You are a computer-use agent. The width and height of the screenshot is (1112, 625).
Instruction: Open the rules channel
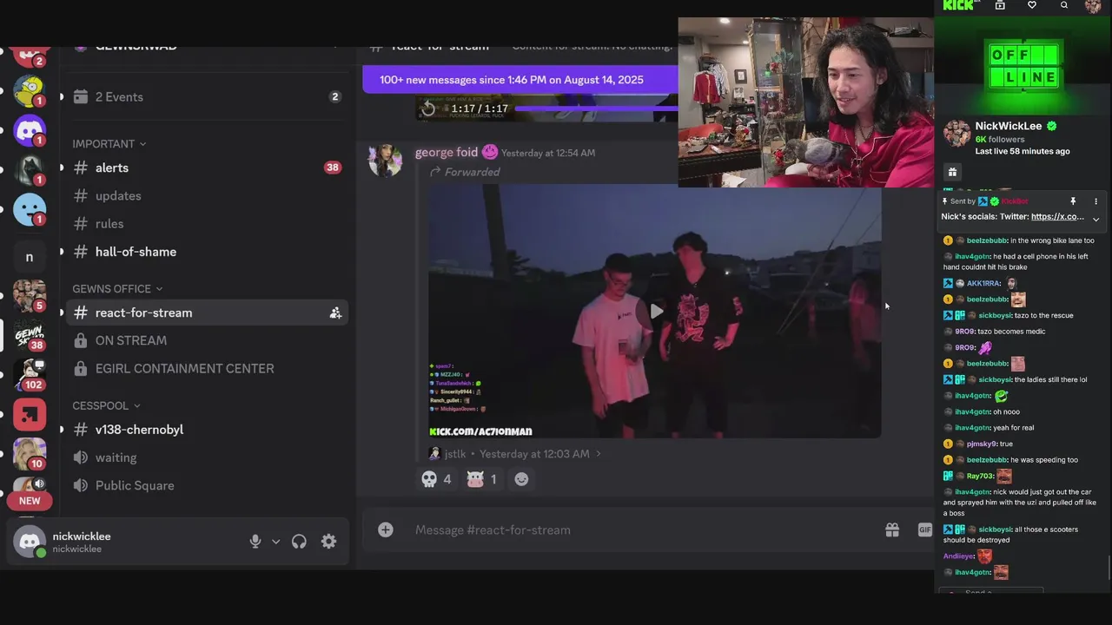[208, 224]
